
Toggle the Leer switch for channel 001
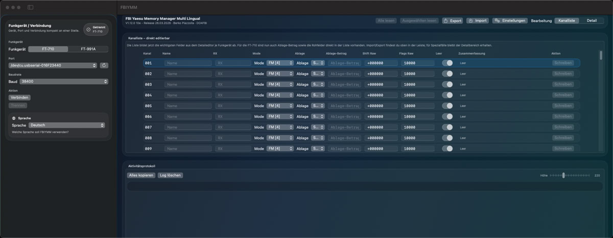(x=447, y=63)
